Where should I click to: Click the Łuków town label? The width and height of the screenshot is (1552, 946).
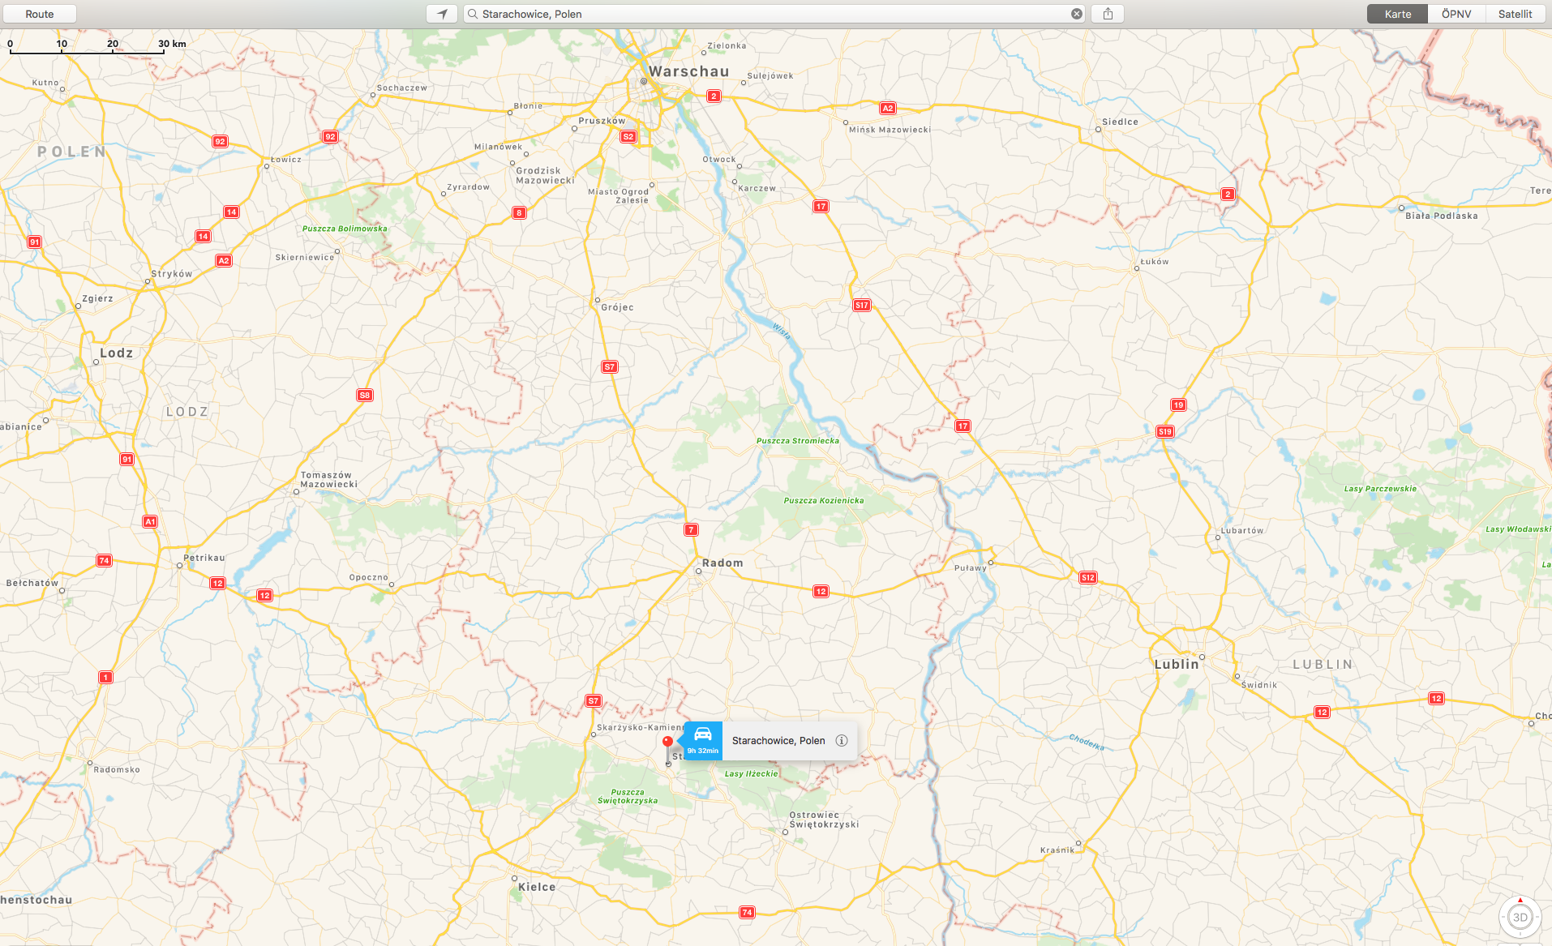[x=1154, y=261]
